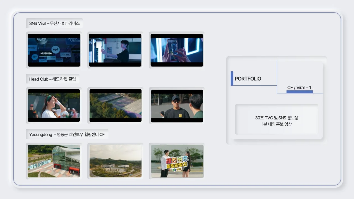This screenshot has height=199, width=354.
Task: Select thumbnail of man reaching toward screen
Action: pos(115,50)
